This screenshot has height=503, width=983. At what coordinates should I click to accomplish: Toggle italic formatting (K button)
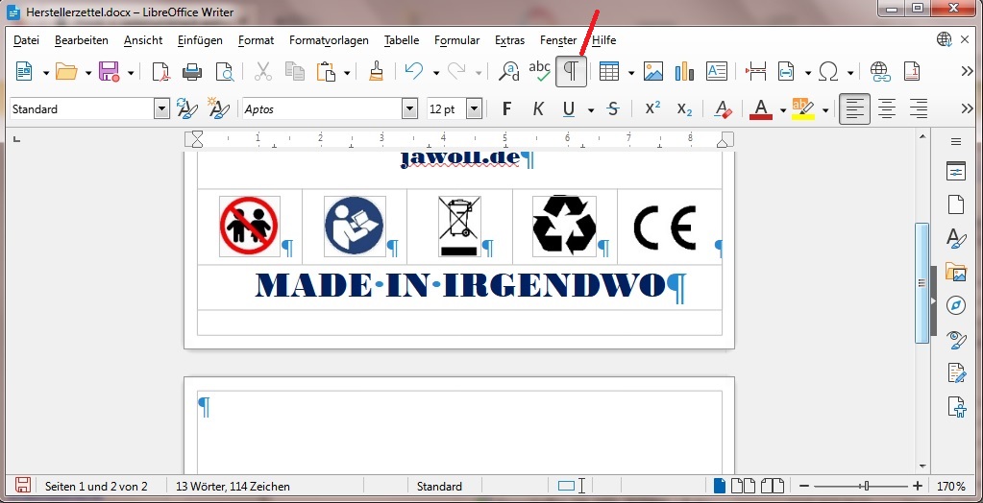(x=538, y=109)
